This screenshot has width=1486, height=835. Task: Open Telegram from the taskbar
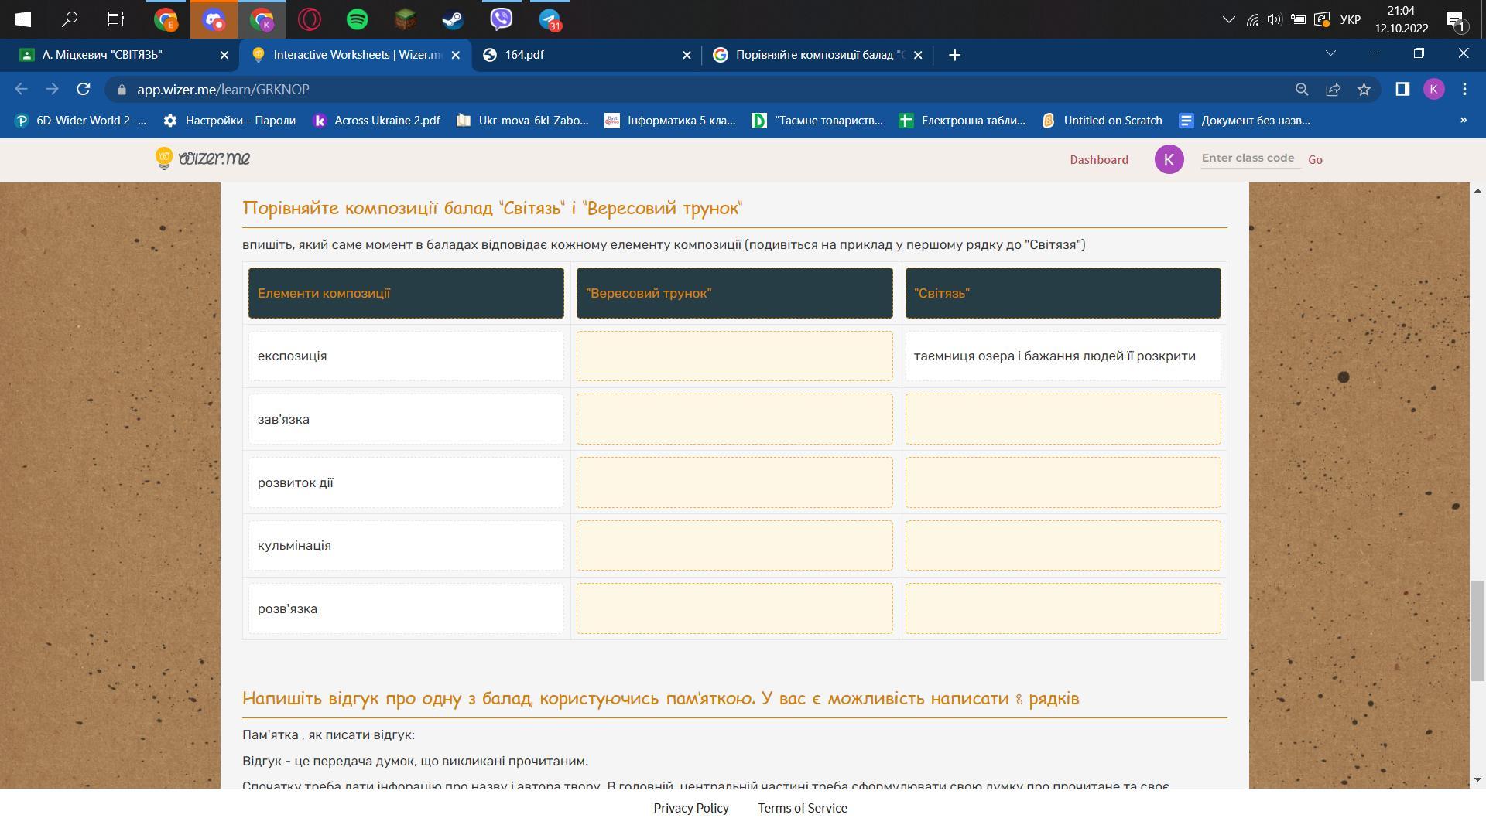(550, 19)
